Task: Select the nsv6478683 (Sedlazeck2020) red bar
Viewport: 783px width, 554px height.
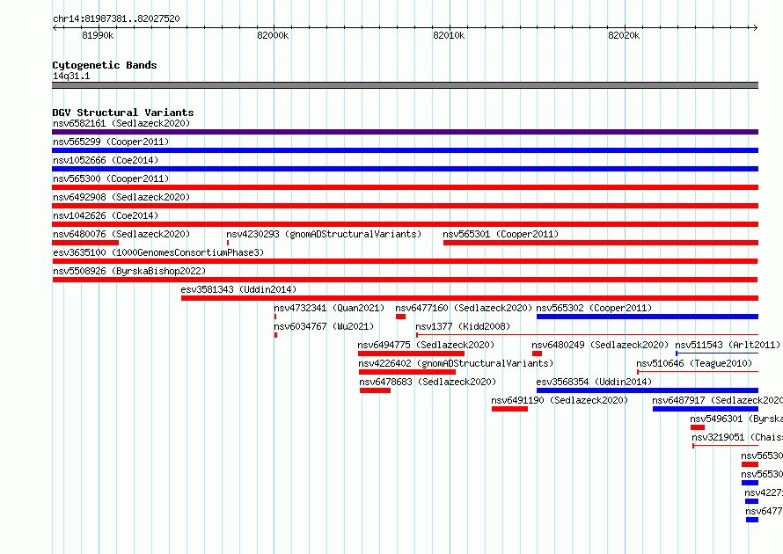Action: [375, 390]
